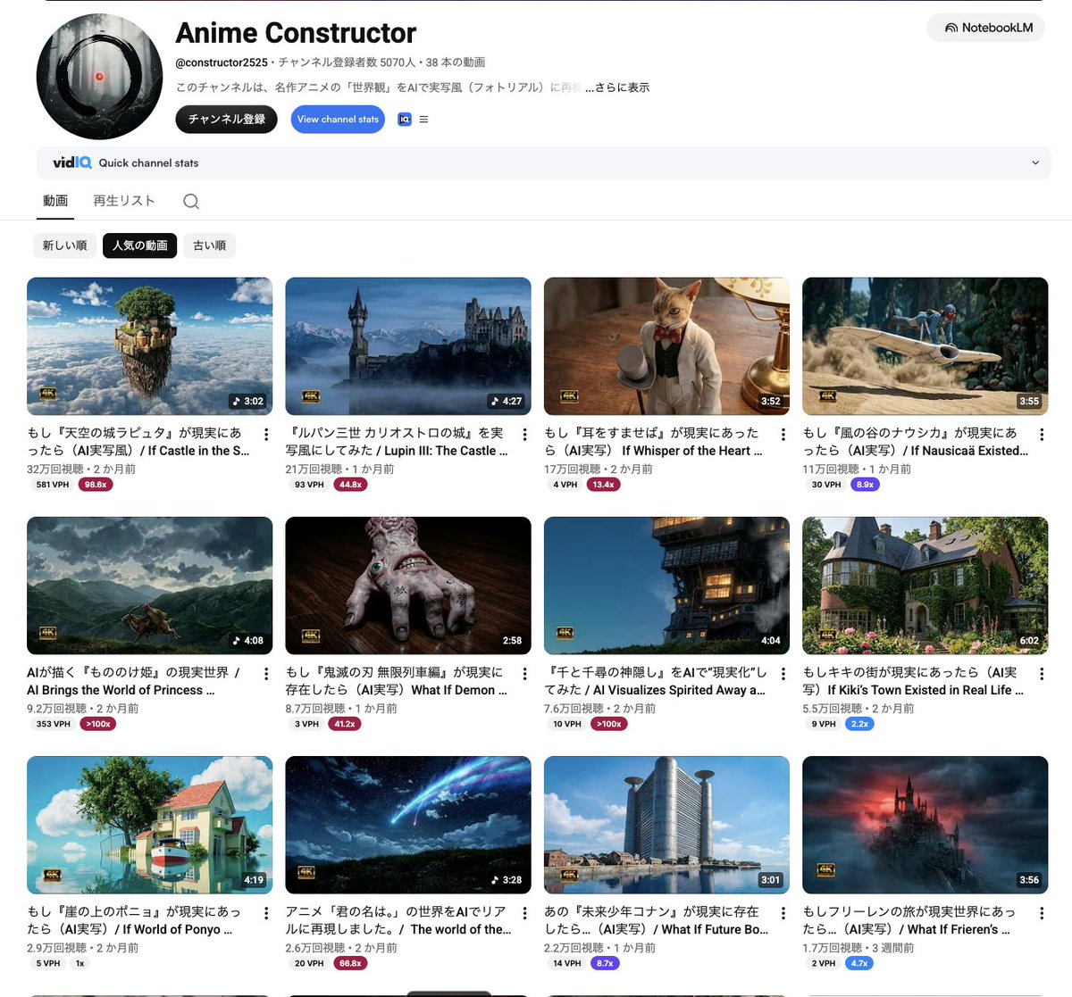The width and height of the screenshot is (1072, 997).
Task: Play the comet night sky thumbnail
Action: tap(408, 825)
